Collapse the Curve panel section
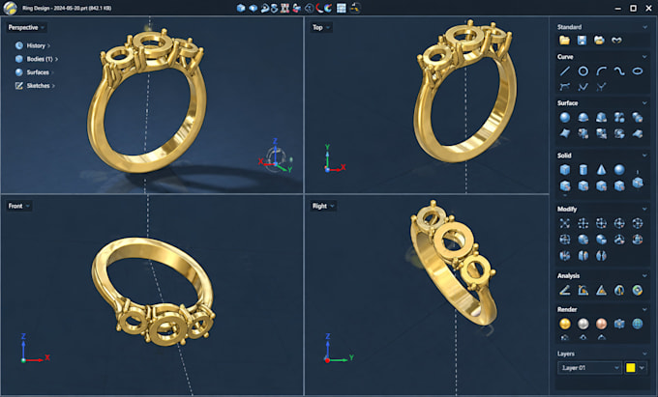 644,57
